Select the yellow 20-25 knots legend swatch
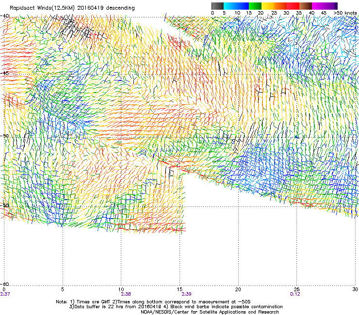The height and width of the screenshot is (315, 359). pos(268,6)
